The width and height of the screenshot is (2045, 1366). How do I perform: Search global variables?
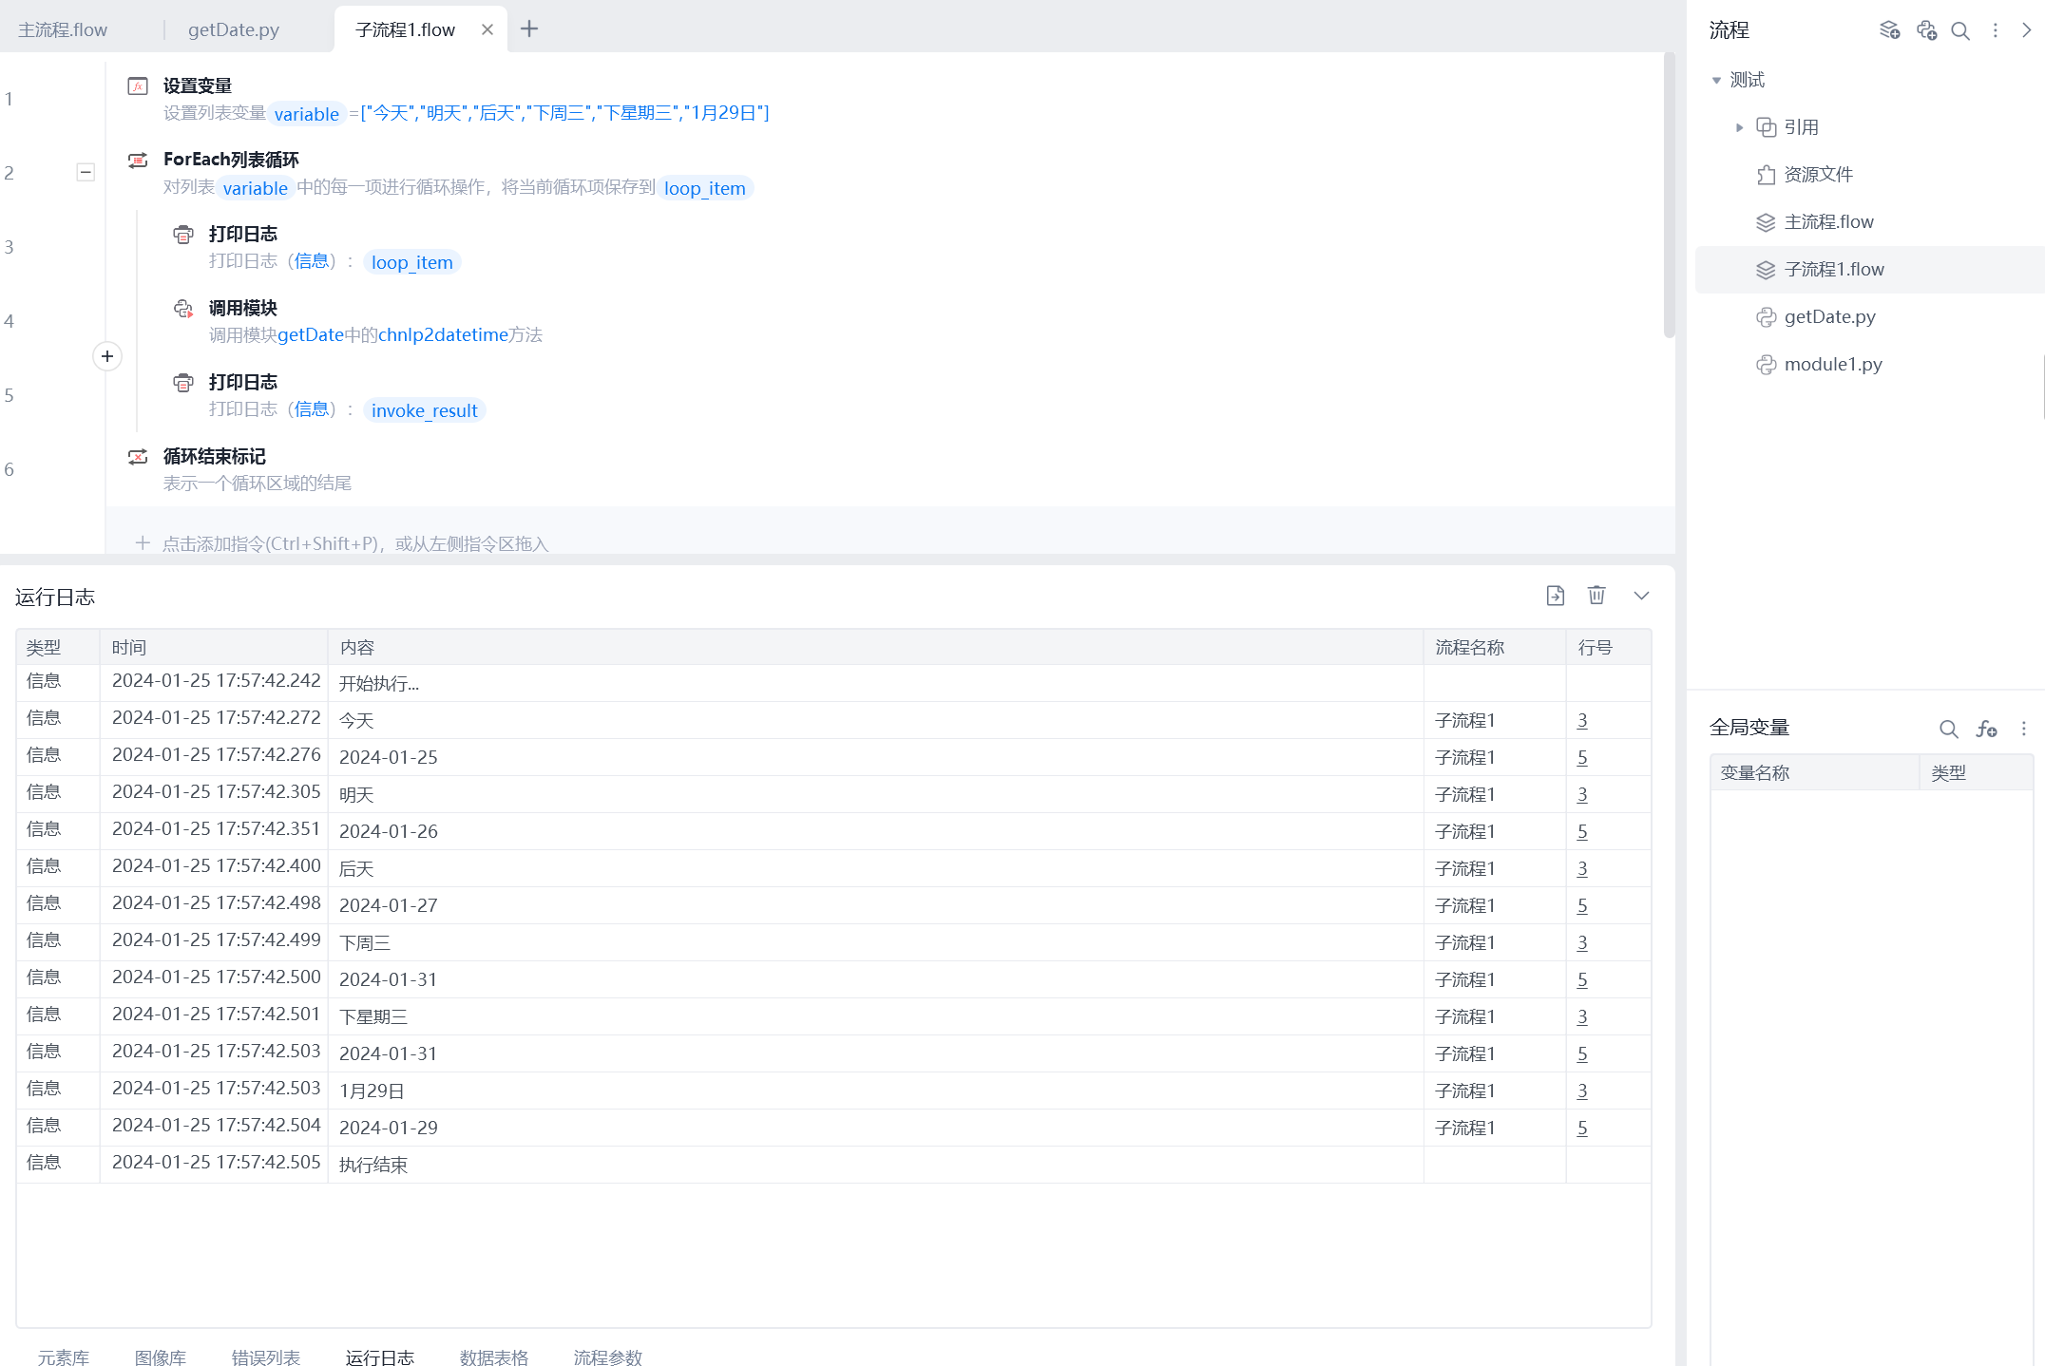point(1948,729)
